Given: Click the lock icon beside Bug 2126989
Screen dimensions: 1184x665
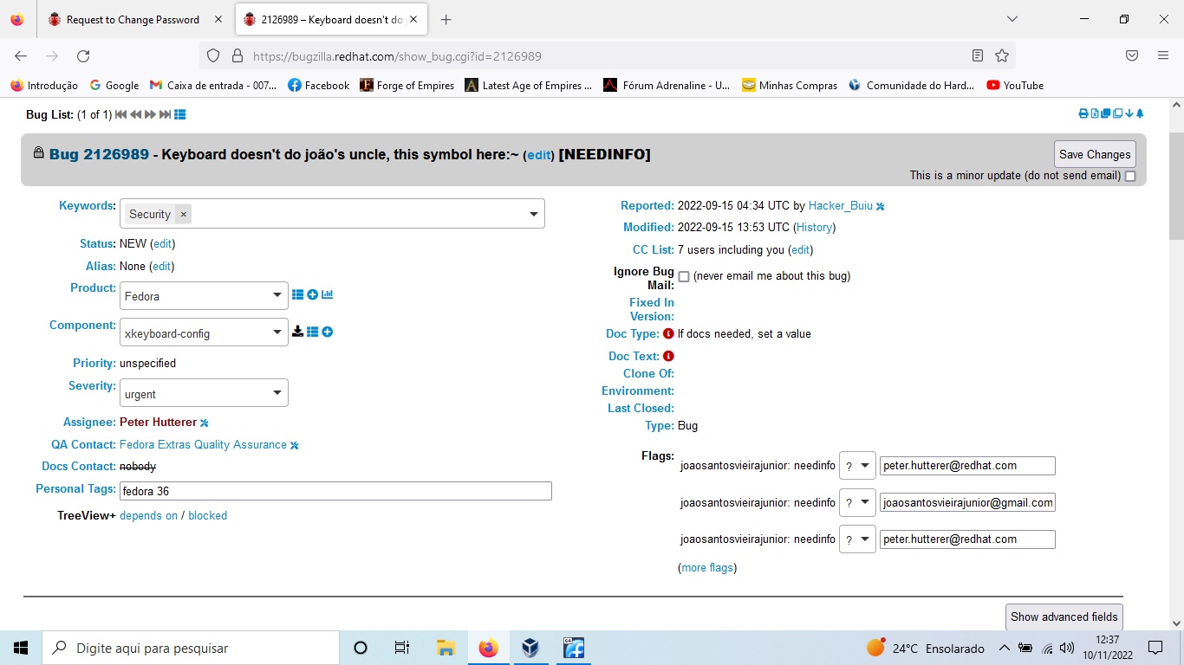Looking at the screenshot, I should point(38,153).
